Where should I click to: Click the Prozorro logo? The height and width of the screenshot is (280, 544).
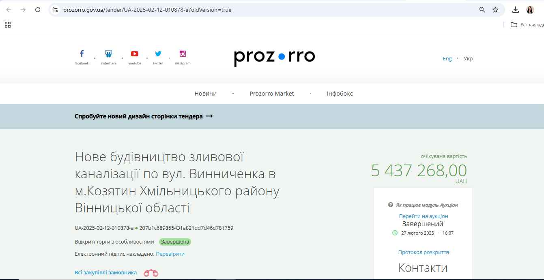274,58
